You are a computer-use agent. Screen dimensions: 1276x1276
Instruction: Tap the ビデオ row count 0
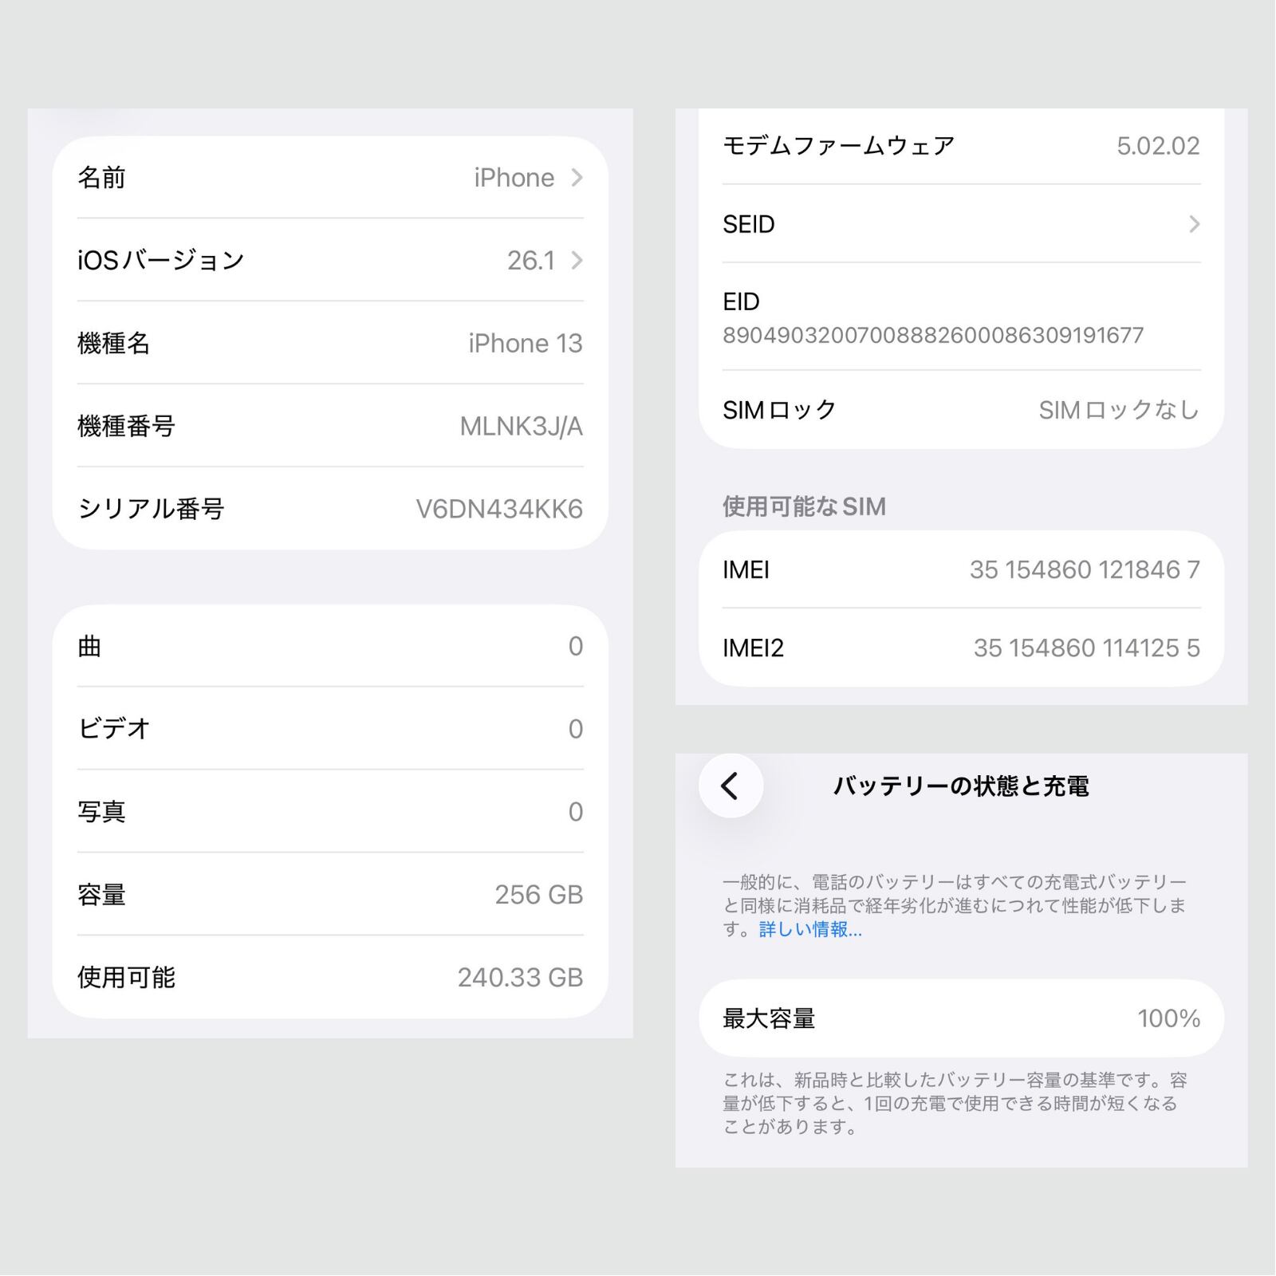pyautogui.click(x=576, y=729)
